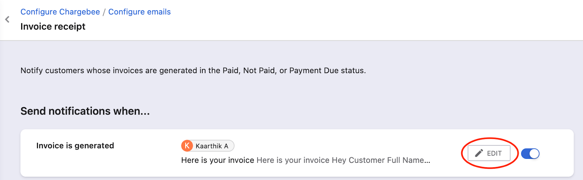
Task: Click the Invoice receipt page title
Action: [53, 27]
